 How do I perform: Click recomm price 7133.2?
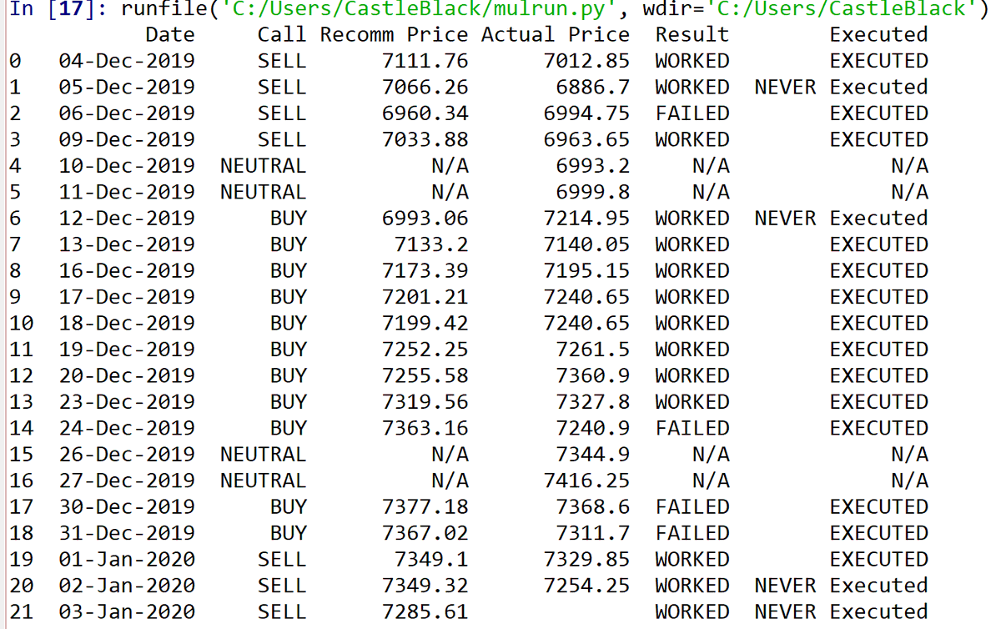point(432,244)
